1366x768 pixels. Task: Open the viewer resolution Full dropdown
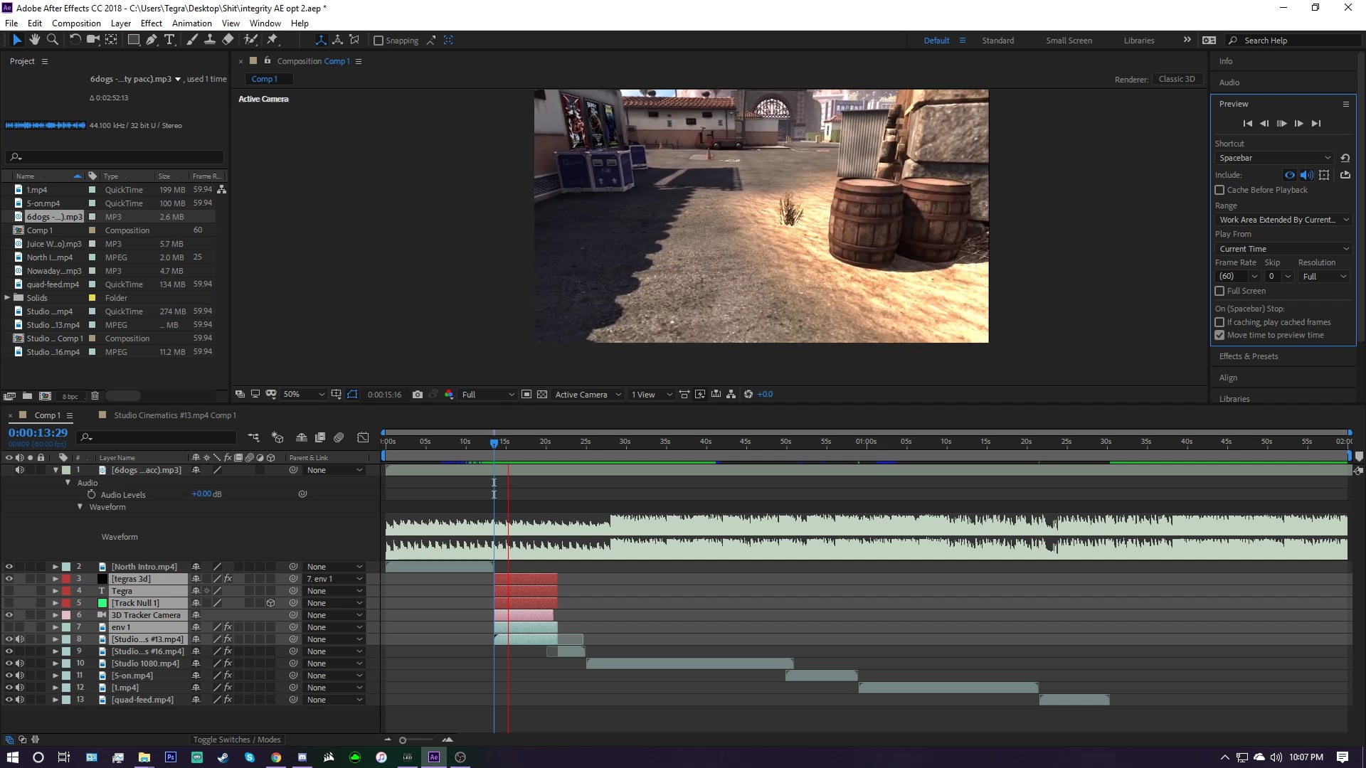point(487,395)
